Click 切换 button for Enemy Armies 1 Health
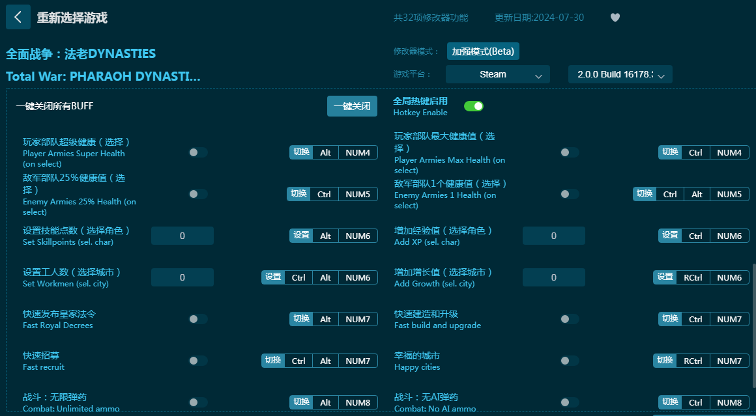The width and height of the screenshot is (756, 416). 645,194
